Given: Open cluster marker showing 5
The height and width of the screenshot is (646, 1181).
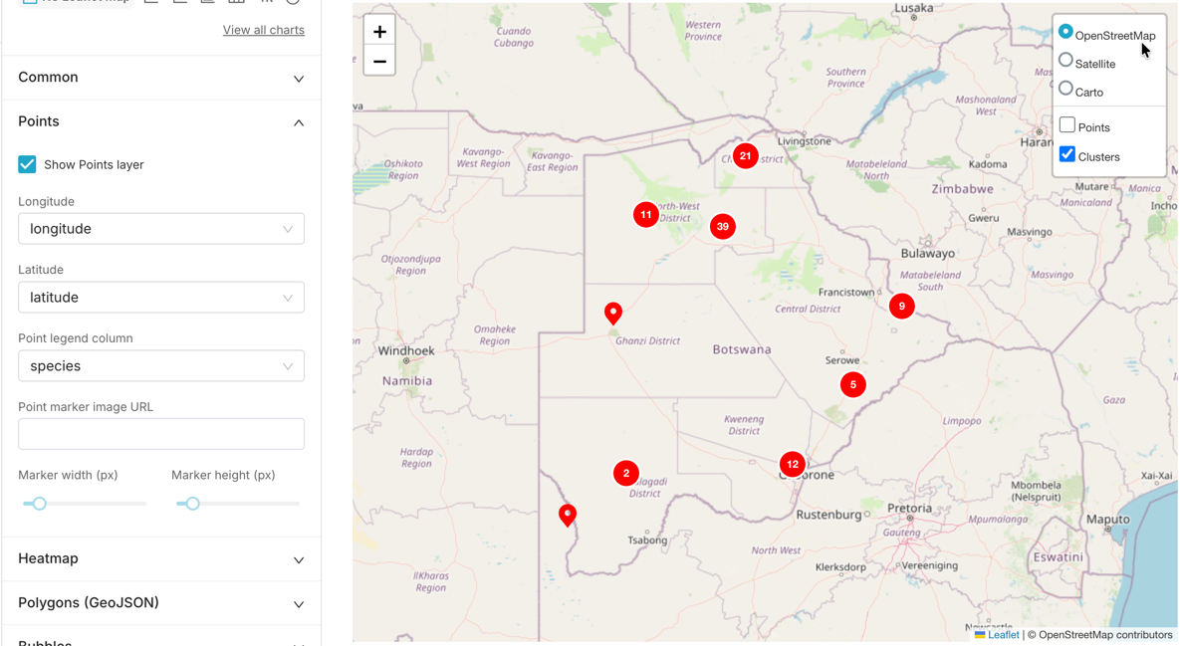Looking at the screenshot, I should [x=852, y=385].
